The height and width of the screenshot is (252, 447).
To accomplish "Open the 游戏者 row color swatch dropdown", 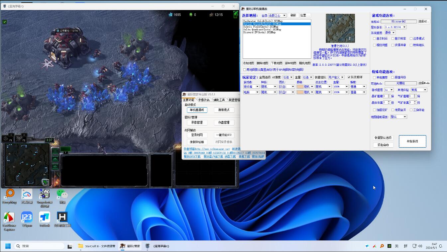I will [x=305, y=87].
